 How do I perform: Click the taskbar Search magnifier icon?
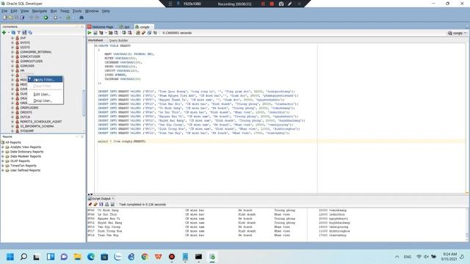coord(23,257)
